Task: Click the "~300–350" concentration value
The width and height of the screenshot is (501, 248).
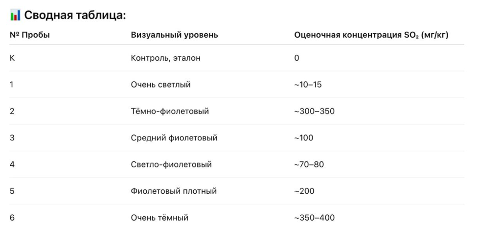Action: 314,111
